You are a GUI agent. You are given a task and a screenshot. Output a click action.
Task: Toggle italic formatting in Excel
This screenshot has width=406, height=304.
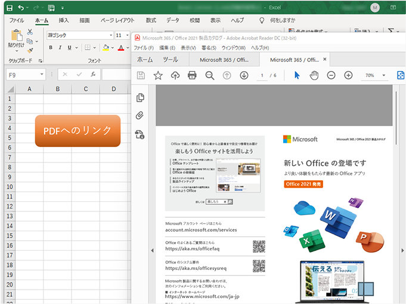click(x=60, y=47)
